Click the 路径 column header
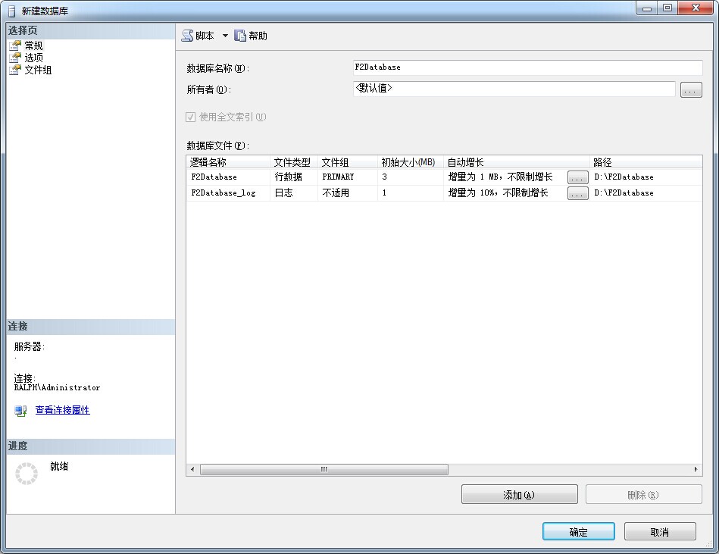The height and width of the screenshot is (554, 719). (646, 162)
